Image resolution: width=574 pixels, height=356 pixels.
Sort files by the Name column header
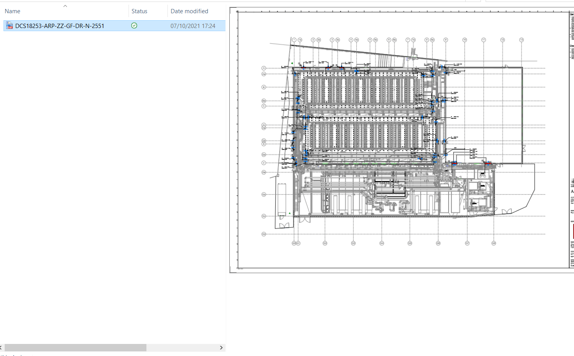point(12,11)
